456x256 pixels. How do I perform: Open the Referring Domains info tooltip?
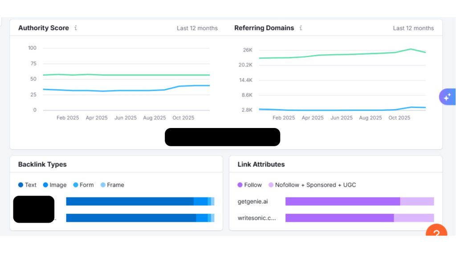(301, 28)
